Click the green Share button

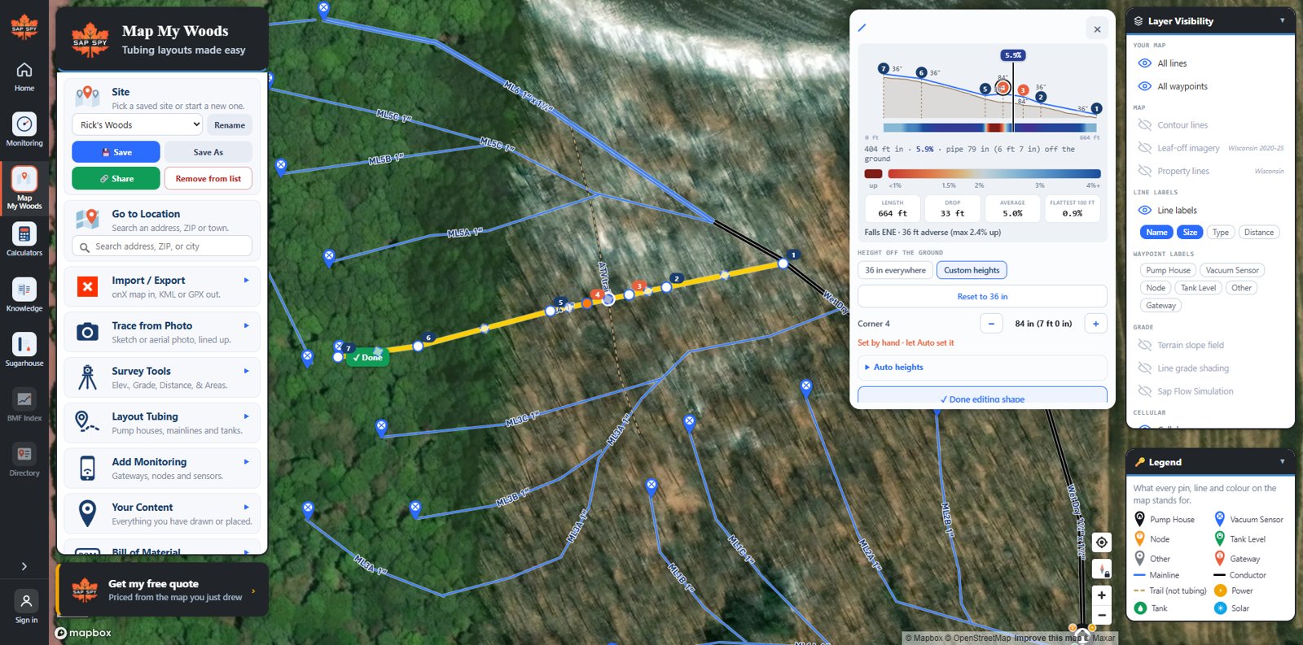tap(116, 178)
